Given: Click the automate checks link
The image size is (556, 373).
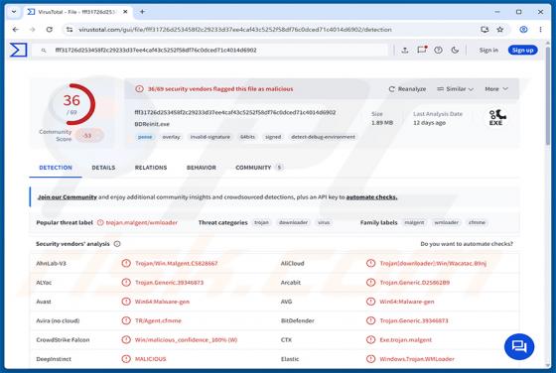Looking at the screenshot, I should [x=371, y=197].
